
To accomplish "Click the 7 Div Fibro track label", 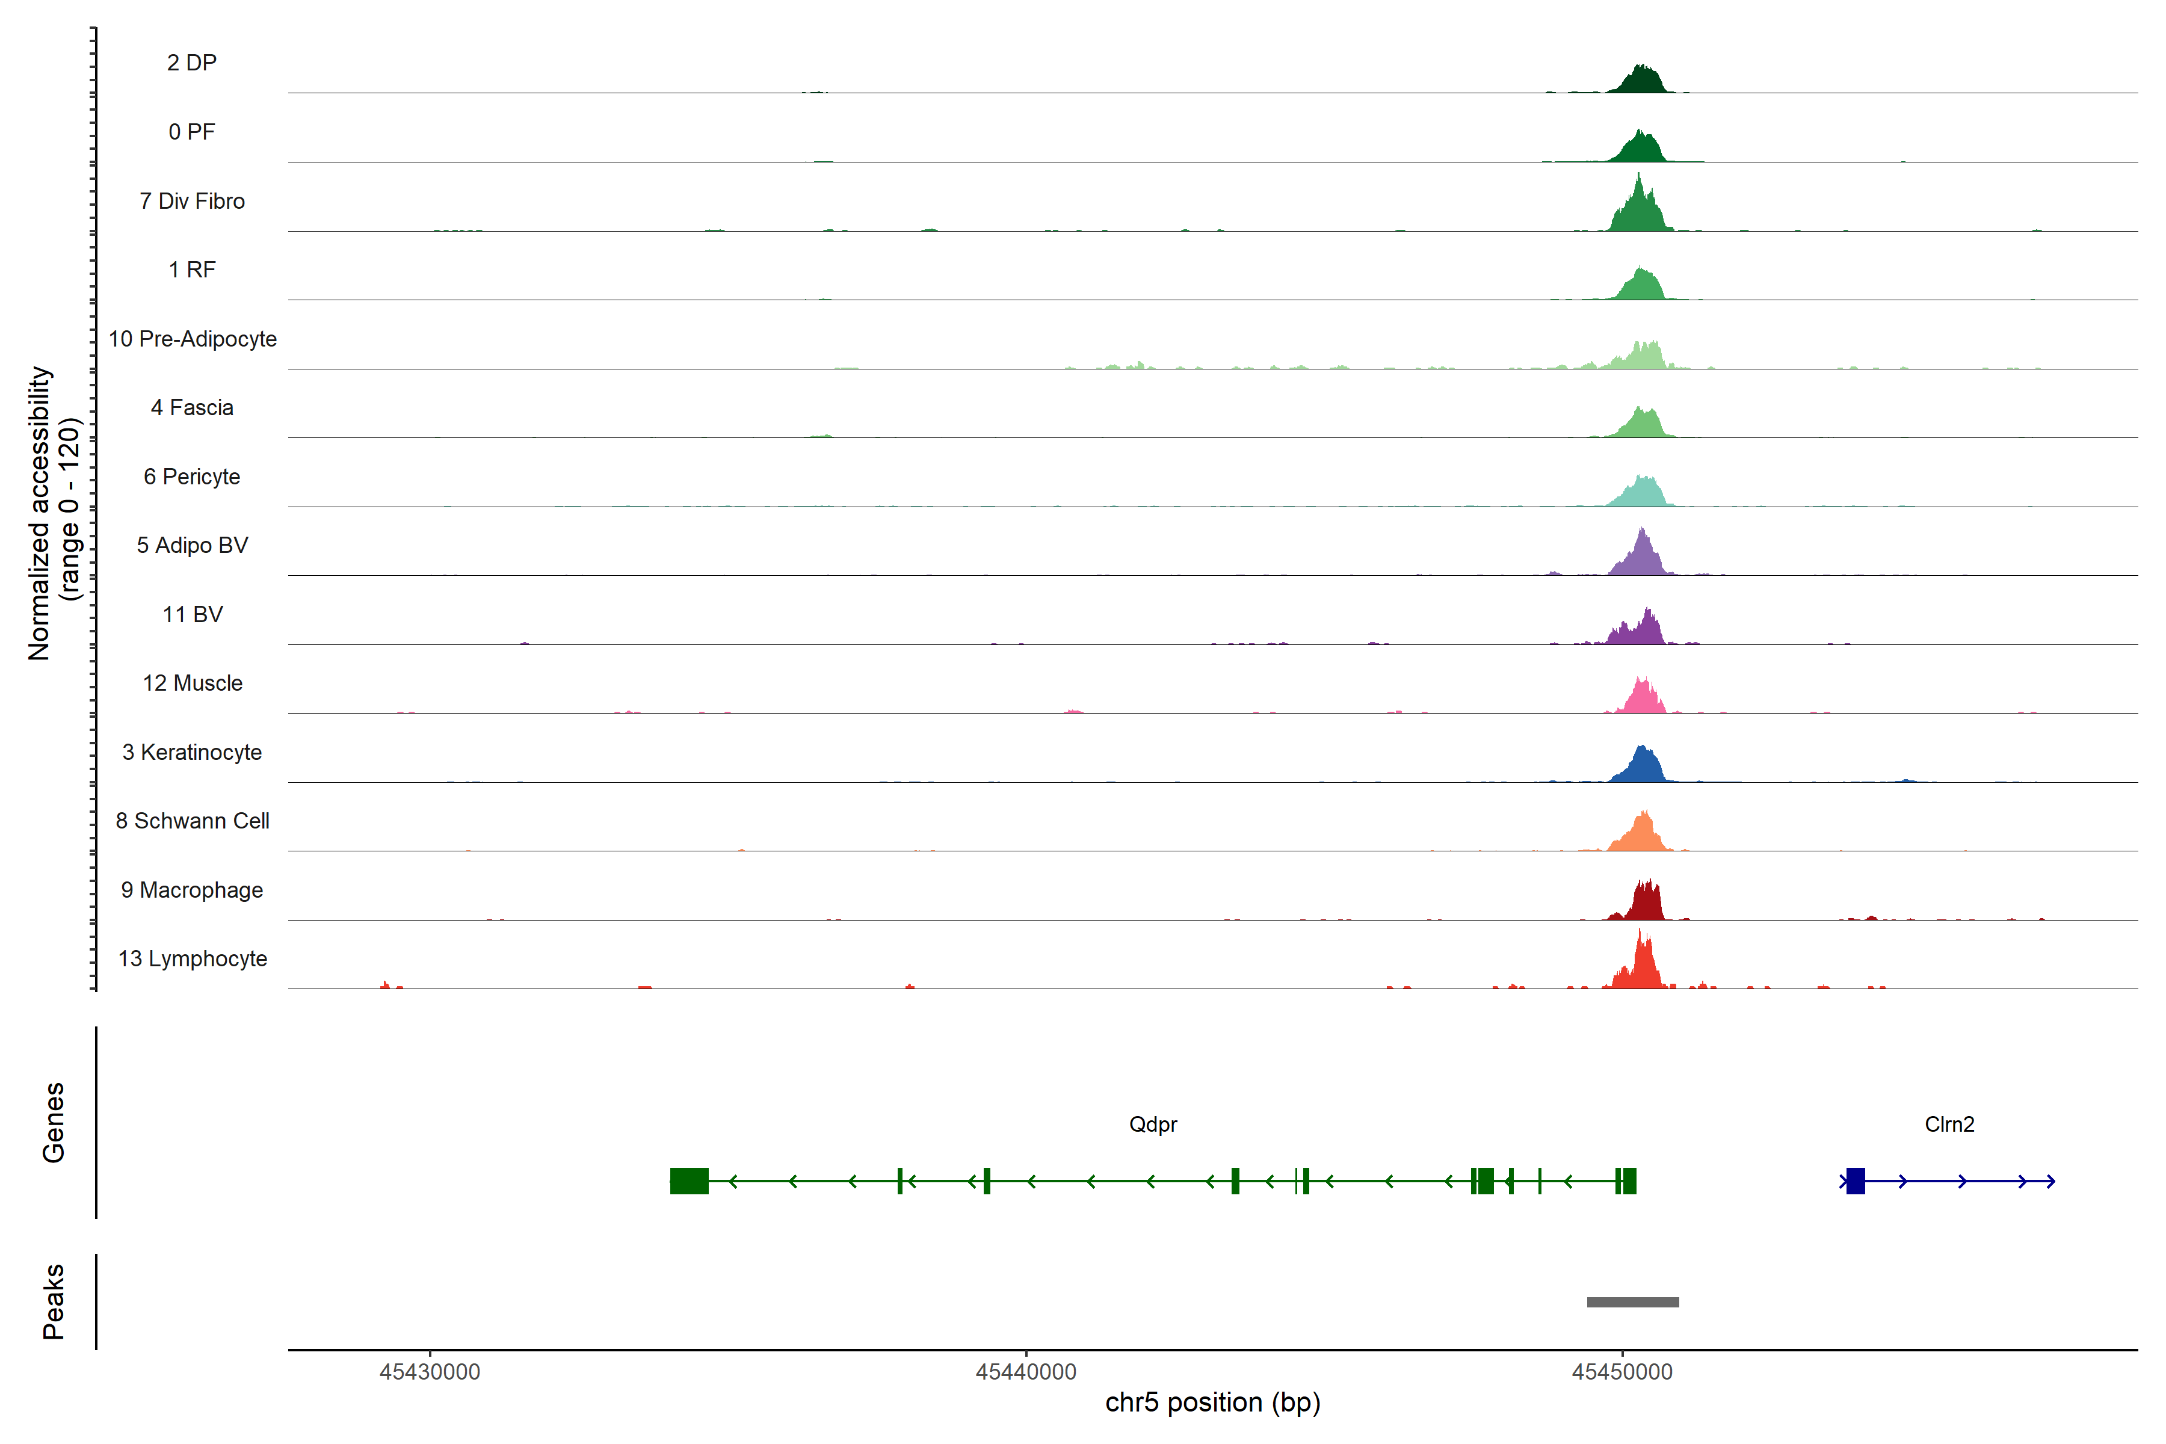I will [x=191, y=201].
